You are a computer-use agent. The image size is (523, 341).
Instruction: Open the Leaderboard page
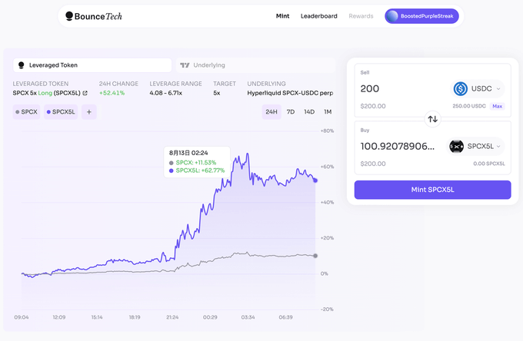(319, 16)
